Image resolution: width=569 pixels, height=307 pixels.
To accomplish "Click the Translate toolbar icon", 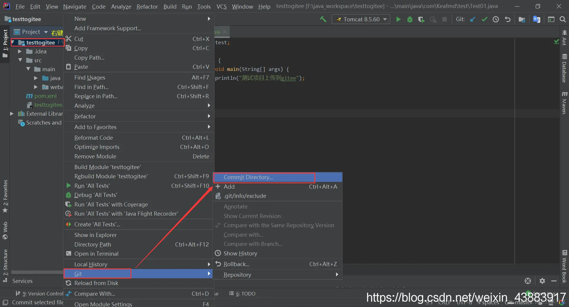I will coord(536,19).
